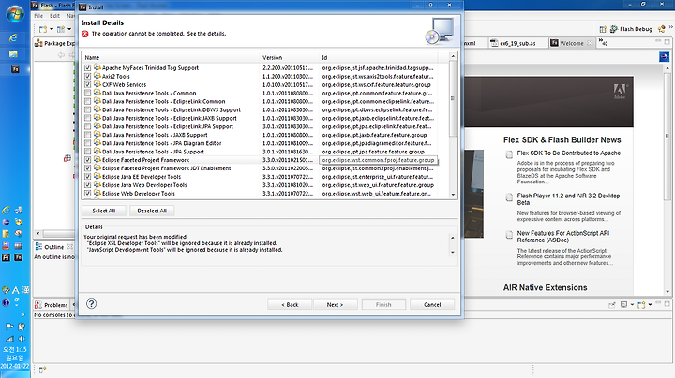Screen dimensions: 675x378
Task: Sort list by Id column header
Action: pos(378,58)
